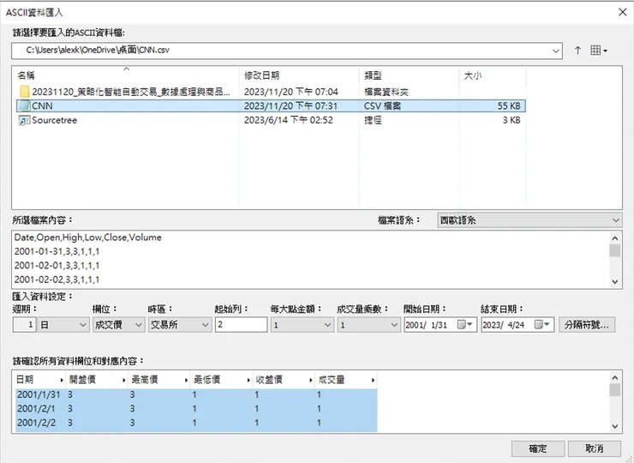Select the Sourcetree shortcut icon

(x=24, y=120)
